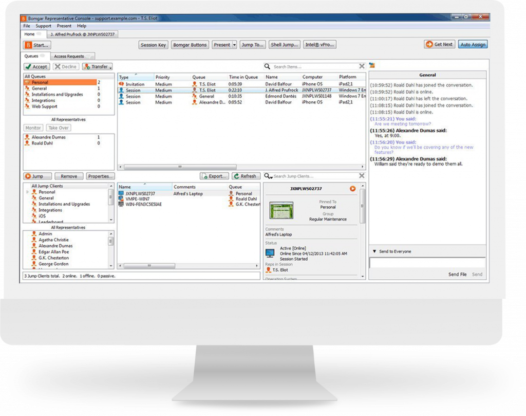Select G.K. Chesterton in representatives list

point(53,258)
